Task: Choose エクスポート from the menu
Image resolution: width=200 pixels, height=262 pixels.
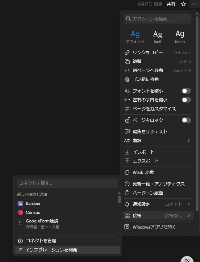Action: click(146, 161)
